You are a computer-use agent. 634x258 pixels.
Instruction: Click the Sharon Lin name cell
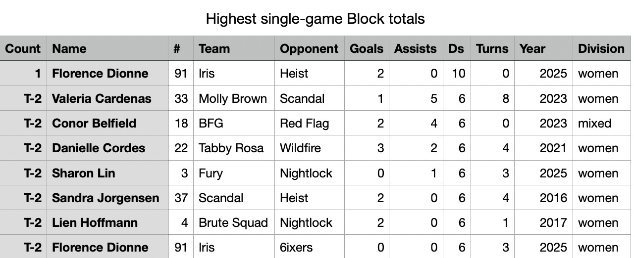coord(107,173)
